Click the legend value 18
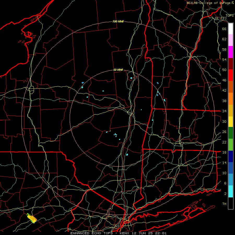 click(224, 152)
